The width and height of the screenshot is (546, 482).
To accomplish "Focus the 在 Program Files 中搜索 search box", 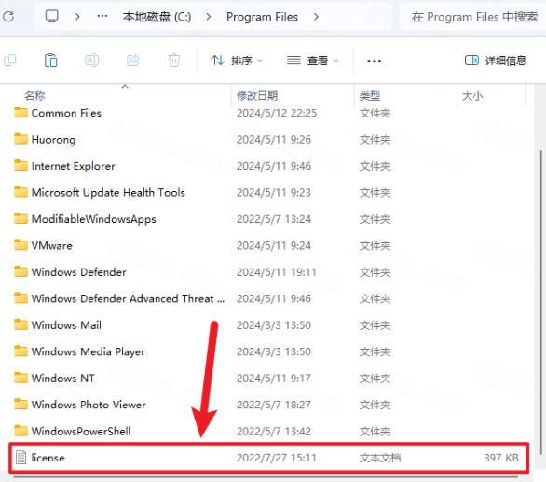I will (x=472, y=17).
